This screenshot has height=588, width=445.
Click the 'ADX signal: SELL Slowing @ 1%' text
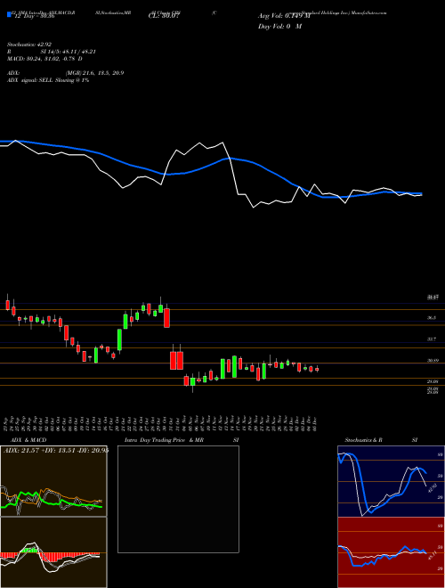tap(48, 80)
